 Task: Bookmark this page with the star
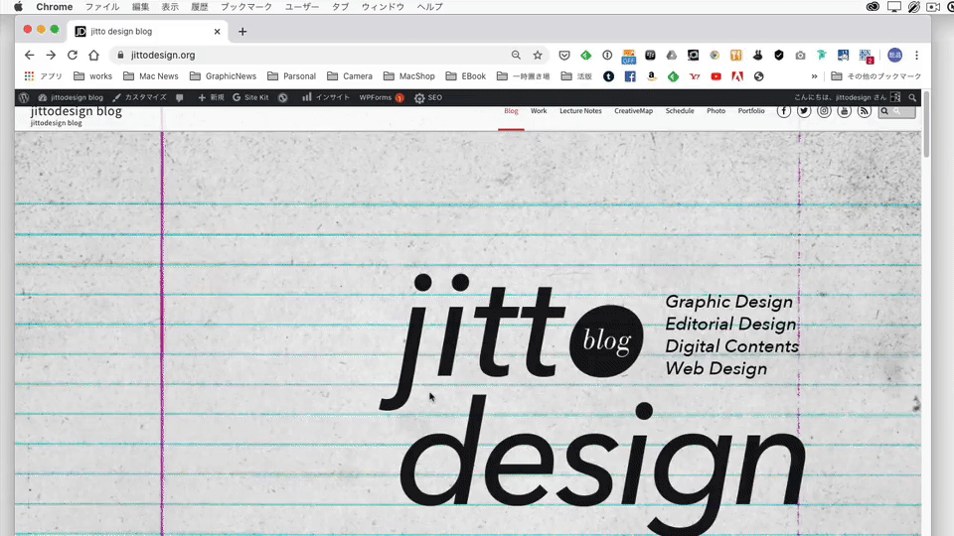pyautogui.click(x=538, y=55)
